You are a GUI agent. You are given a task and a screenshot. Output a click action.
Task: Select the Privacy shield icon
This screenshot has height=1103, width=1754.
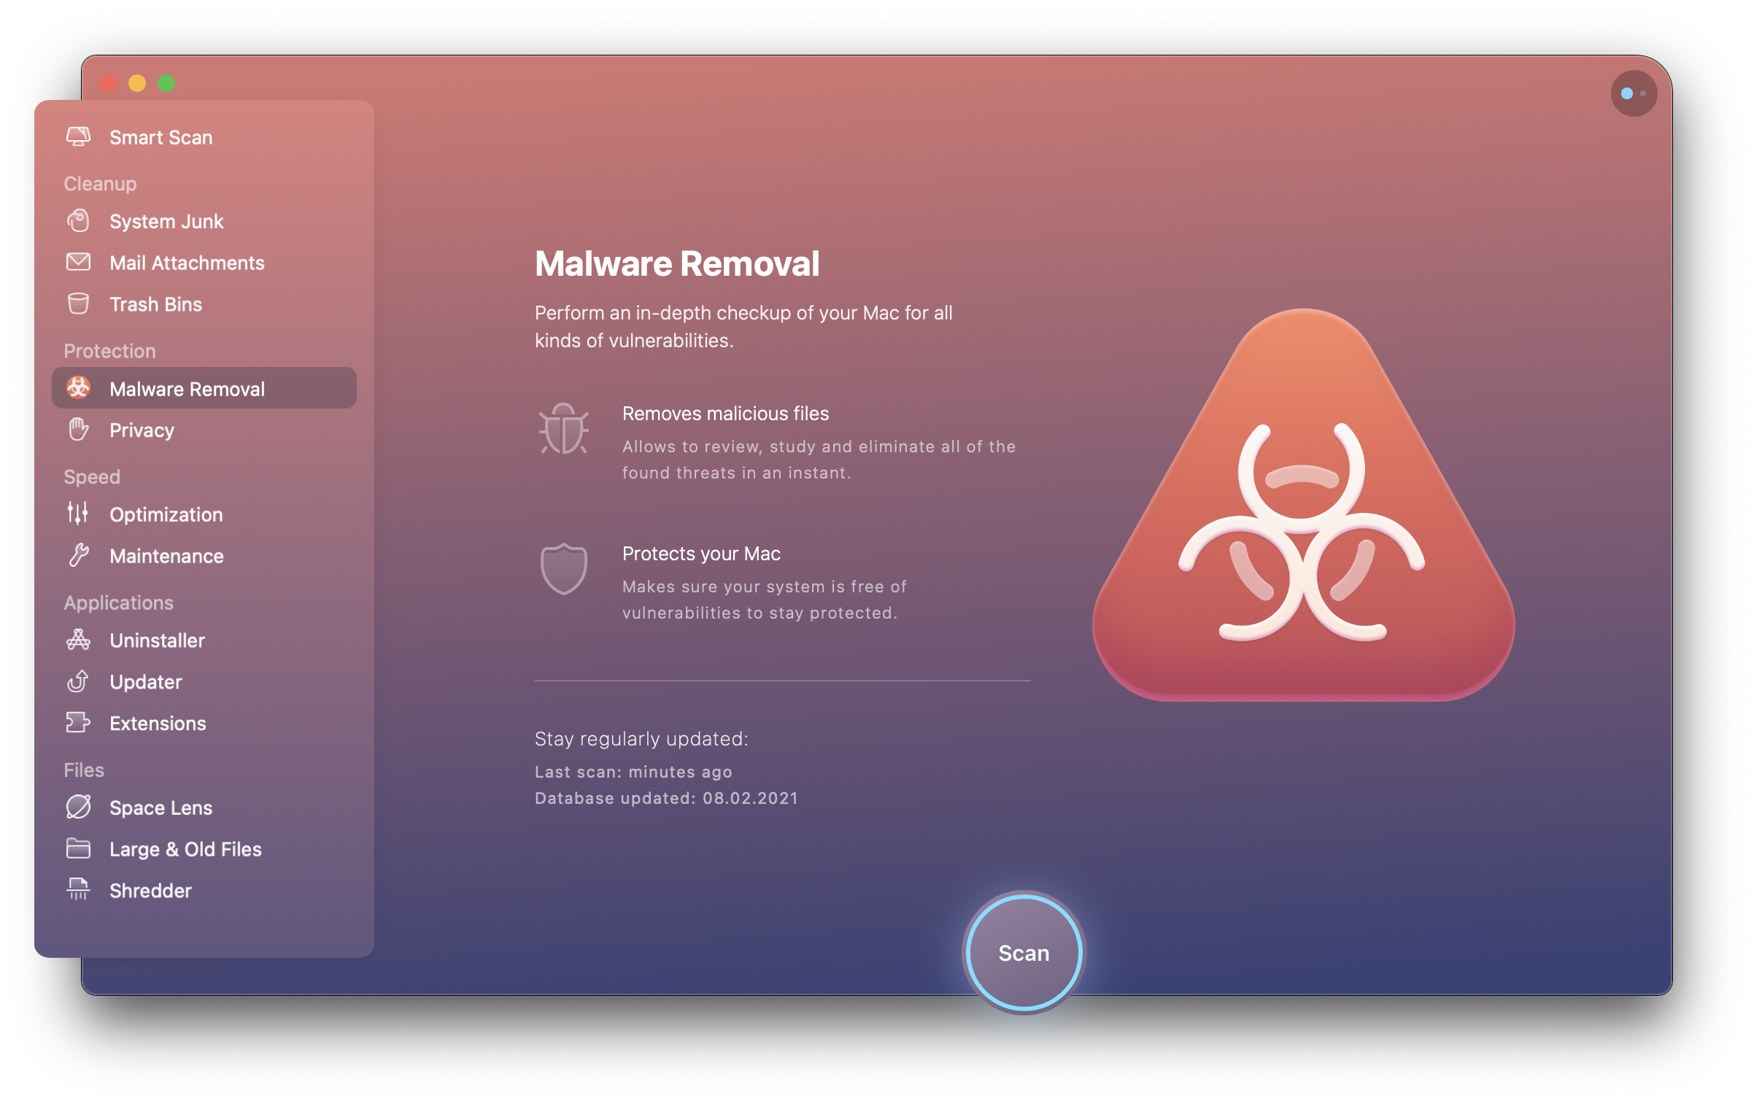tap(79, 430)
